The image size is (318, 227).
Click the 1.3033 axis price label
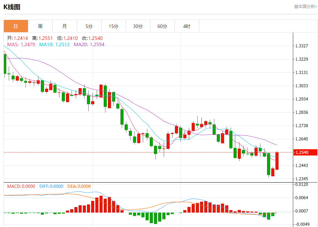(x=302, y=86)
